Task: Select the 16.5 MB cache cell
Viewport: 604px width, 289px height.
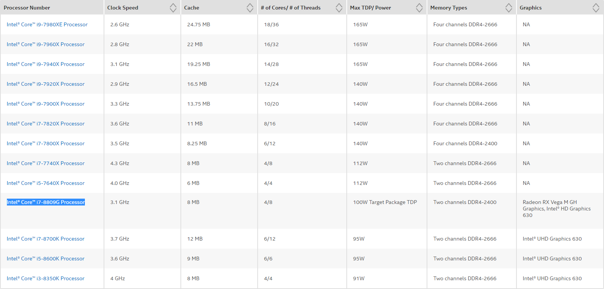Action: 219,84
